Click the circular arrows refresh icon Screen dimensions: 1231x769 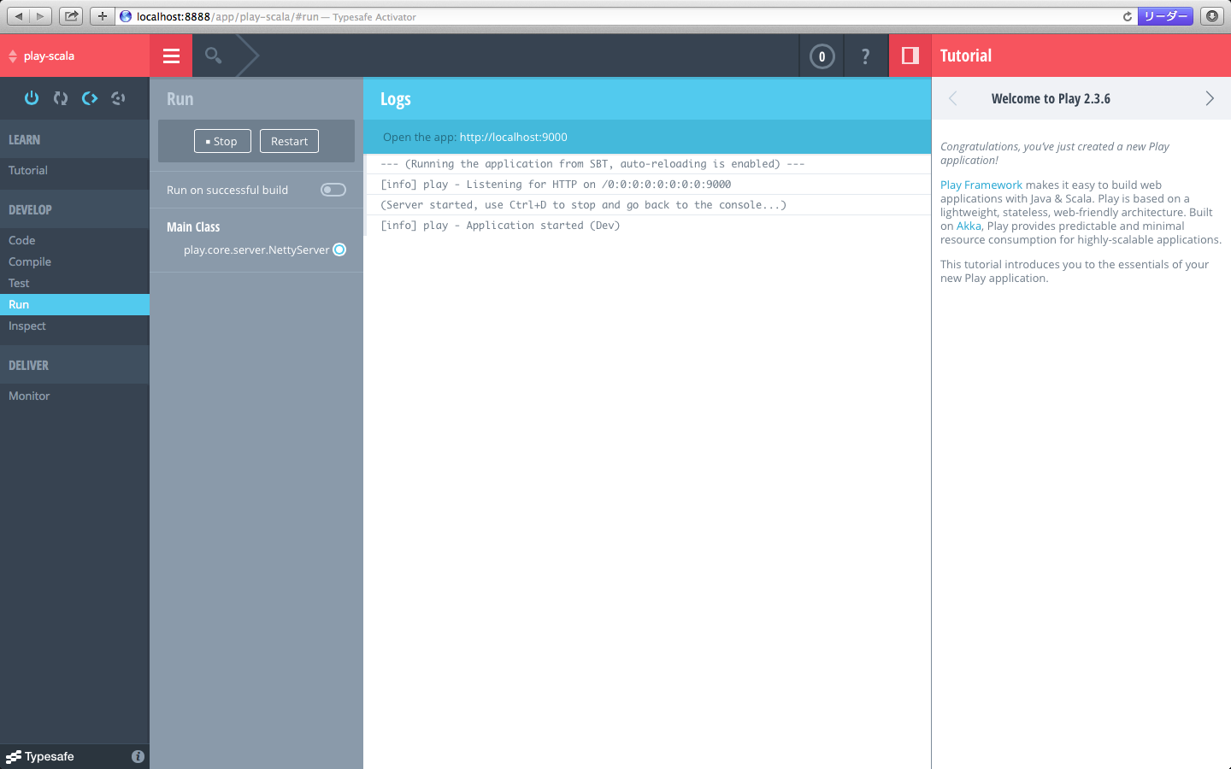tap(61, 98)
